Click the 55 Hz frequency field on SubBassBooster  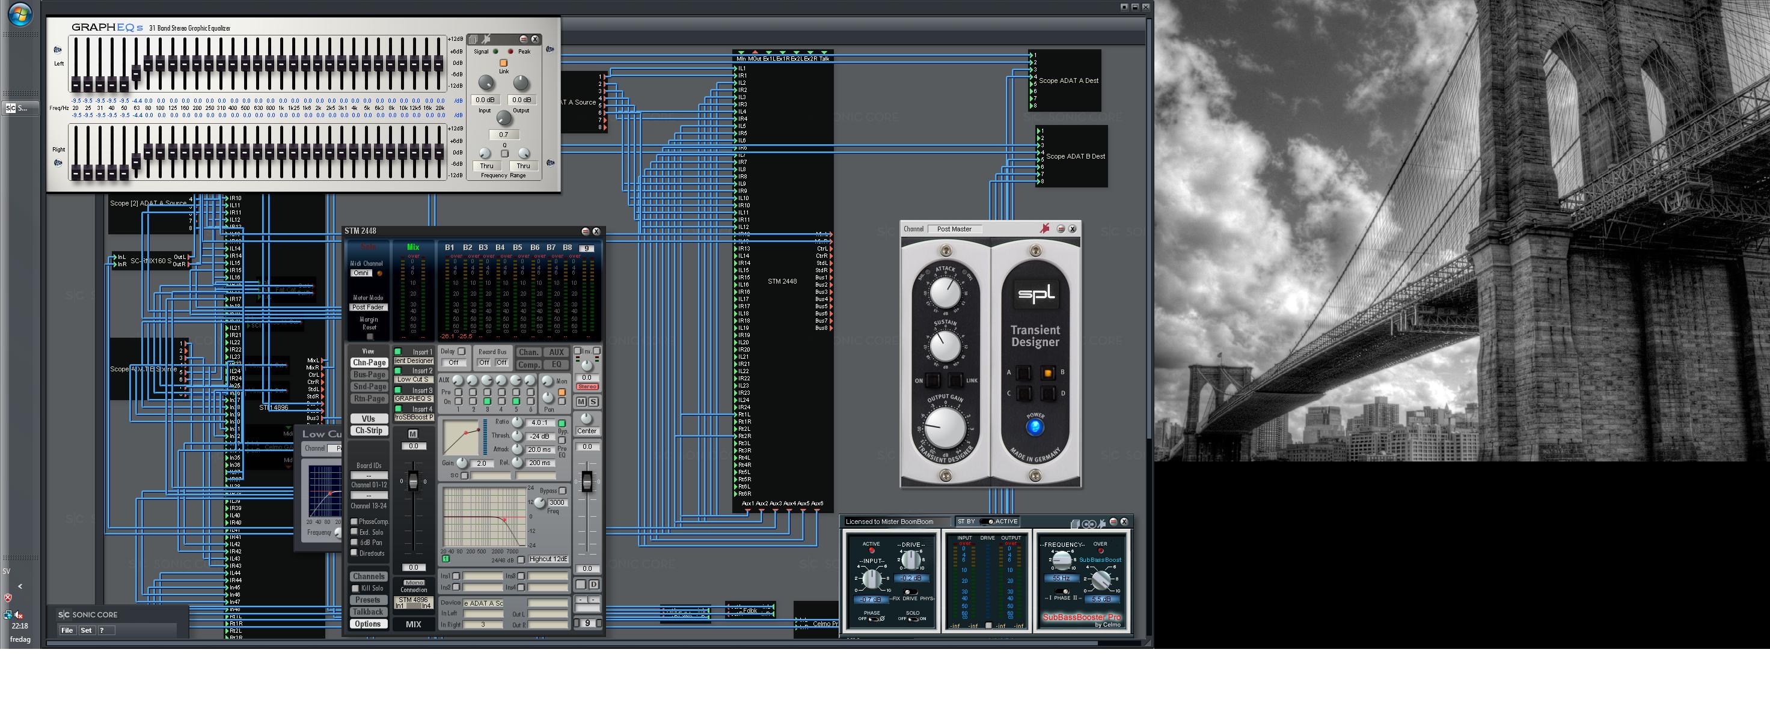pyautogui.click(x=1062, y=579)
